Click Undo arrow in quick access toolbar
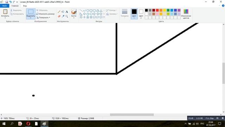Image resolution: width=225 pixels, height=127 pixels. (x=10, y=2)
